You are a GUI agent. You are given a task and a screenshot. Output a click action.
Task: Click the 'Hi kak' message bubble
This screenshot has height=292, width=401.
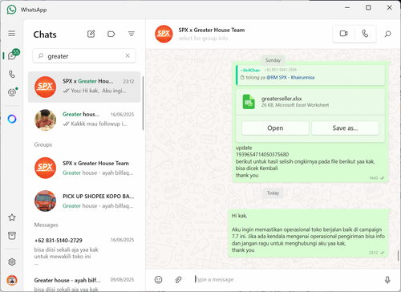(x=308, y=233)
